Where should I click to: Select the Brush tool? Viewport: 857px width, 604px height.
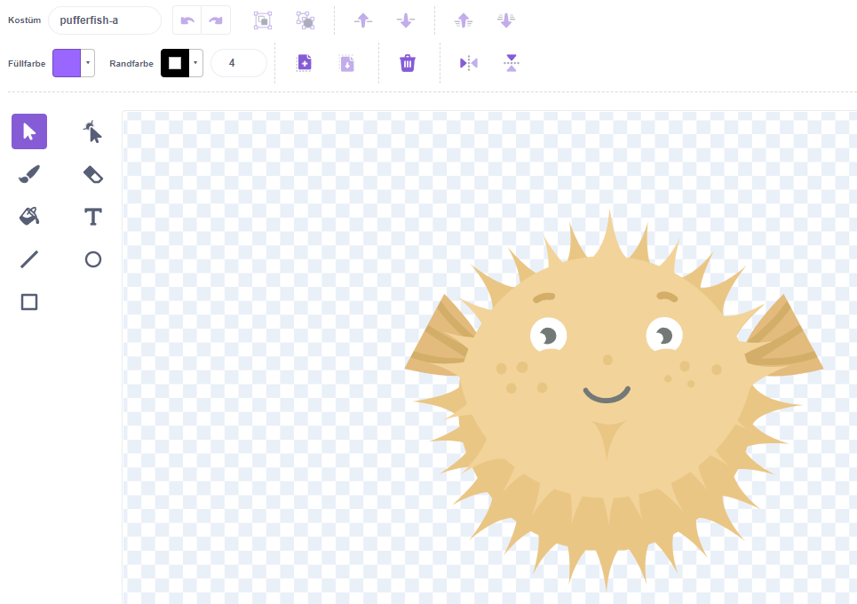coord(29,174)
